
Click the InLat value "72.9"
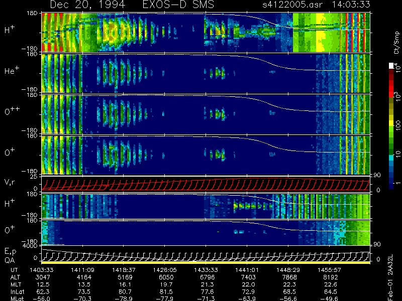(250, 291)
